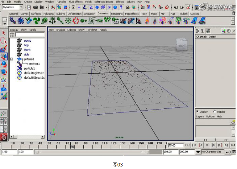Image resolution: width=237 pixels, height=169 pixels.
Task: Open the Particles menu
Action: [x=61, y=2]
